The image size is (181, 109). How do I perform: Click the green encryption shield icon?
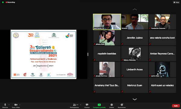tap(3, 2)
